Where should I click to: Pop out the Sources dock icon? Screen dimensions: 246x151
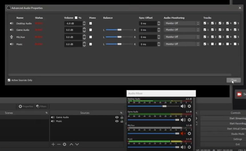pos(121,113)
